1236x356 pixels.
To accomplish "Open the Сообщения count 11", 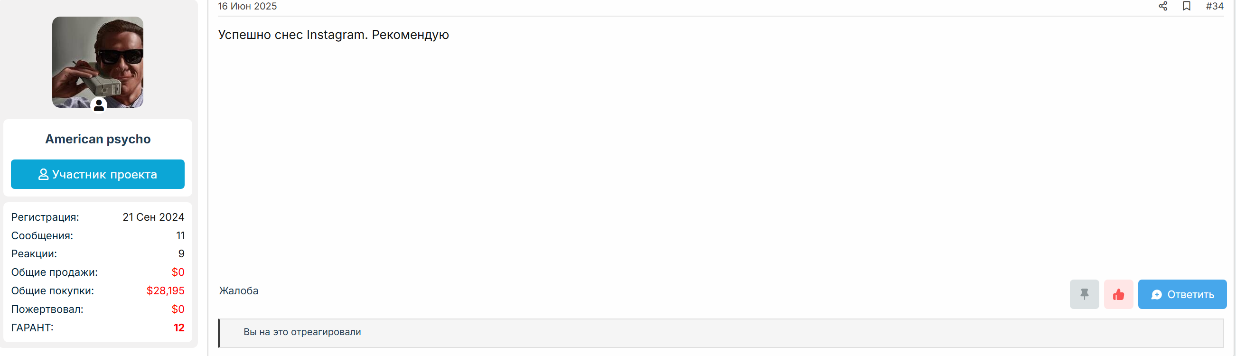I will 180,235.
